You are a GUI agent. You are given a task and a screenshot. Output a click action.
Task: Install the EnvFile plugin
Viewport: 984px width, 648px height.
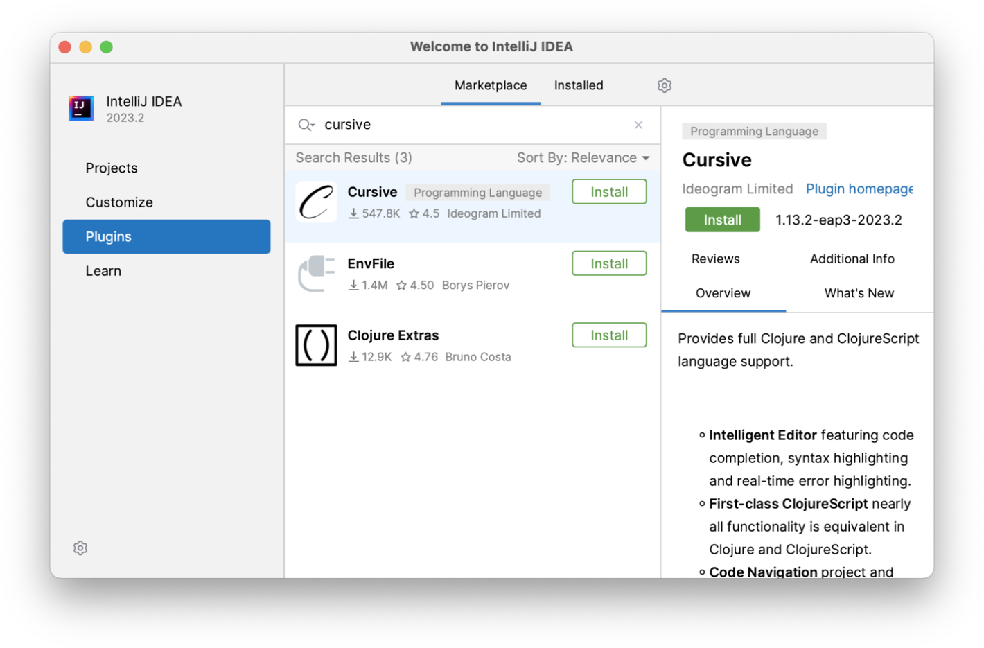click(x=609, y=263)
